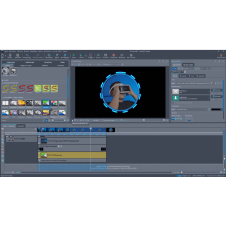Switch to the Einblendungen toolbox tab
The width and height of the screenshot is (226, 226).
tap(11, 62)
